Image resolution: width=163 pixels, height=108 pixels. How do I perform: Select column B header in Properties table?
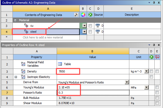pos(93,51)
